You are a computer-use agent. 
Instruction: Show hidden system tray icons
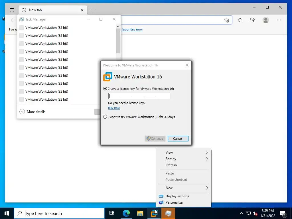241,213
